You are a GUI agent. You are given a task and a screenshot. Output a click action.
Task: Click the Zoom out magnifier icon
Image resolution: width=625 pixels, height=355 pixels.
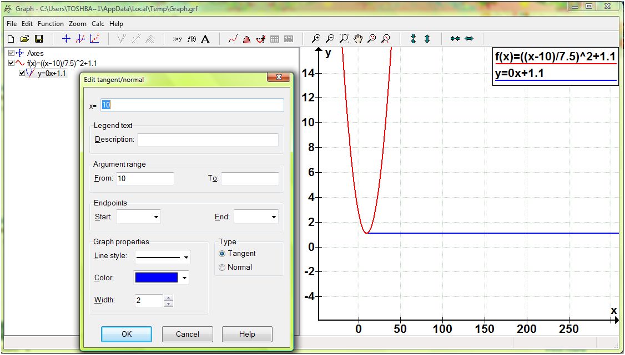click(x=330, y=39)
